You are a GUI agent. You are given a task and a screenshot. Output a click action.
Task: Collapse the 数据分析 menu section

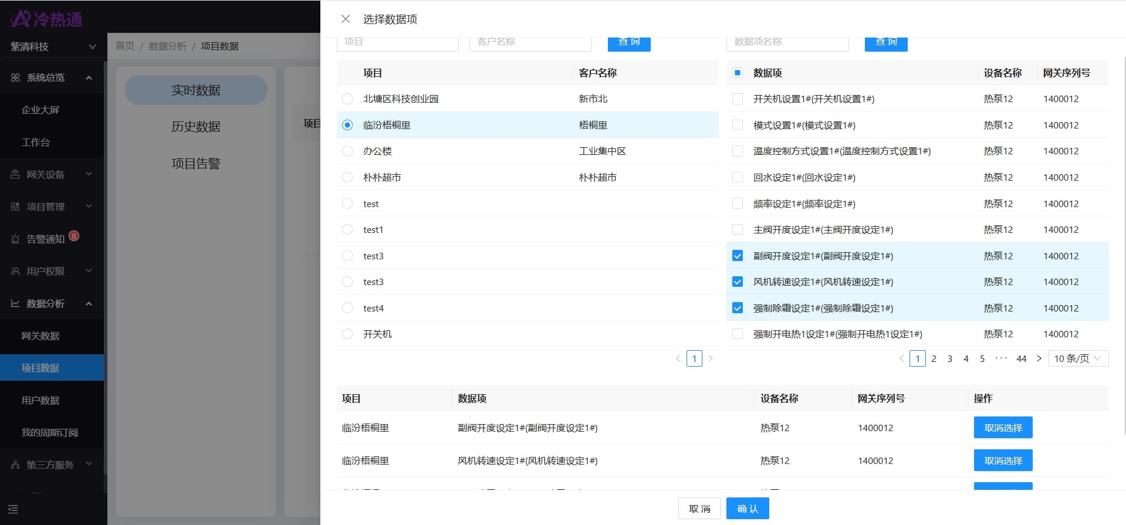tap(89, 303)
